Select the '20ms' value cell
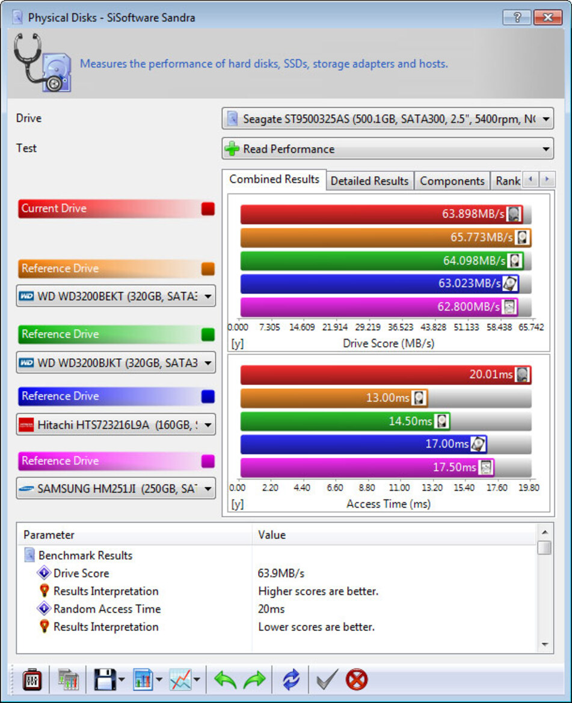572x703 pixels. [271, 609]
